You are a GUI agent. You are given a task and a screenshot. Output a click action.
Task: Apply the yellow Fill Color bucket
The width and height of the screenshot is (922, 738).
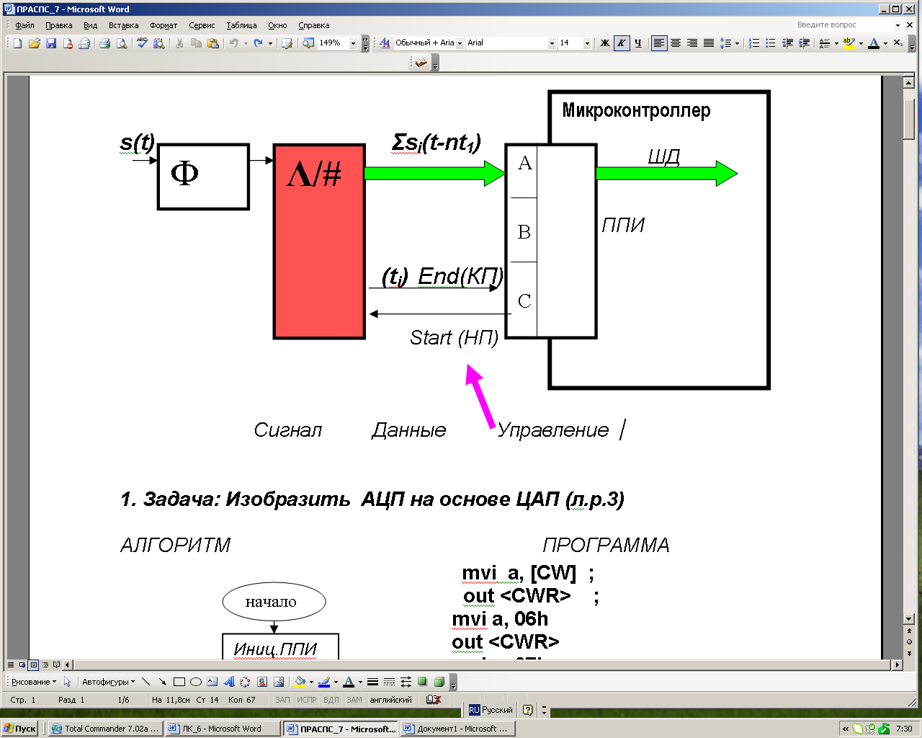click(300, 682)
